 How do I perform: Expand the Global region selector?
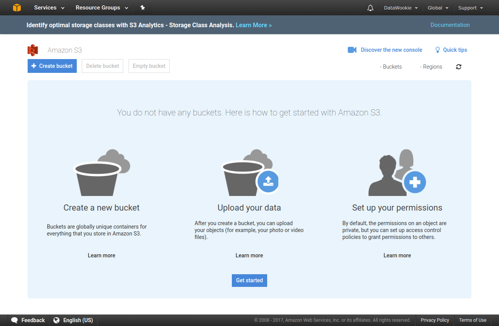click(438, 8)
